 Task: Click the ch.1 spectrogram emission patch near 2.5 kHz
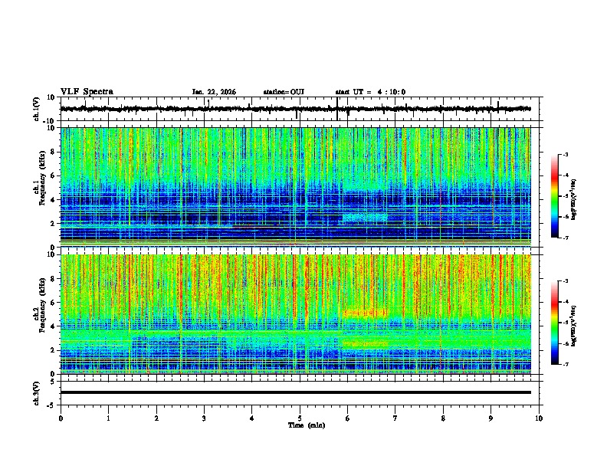[x=365, y=218]
